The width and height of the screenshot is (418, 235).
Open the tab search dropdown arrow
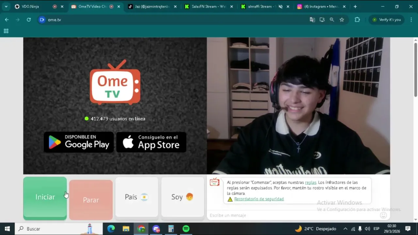click(6, 7)
